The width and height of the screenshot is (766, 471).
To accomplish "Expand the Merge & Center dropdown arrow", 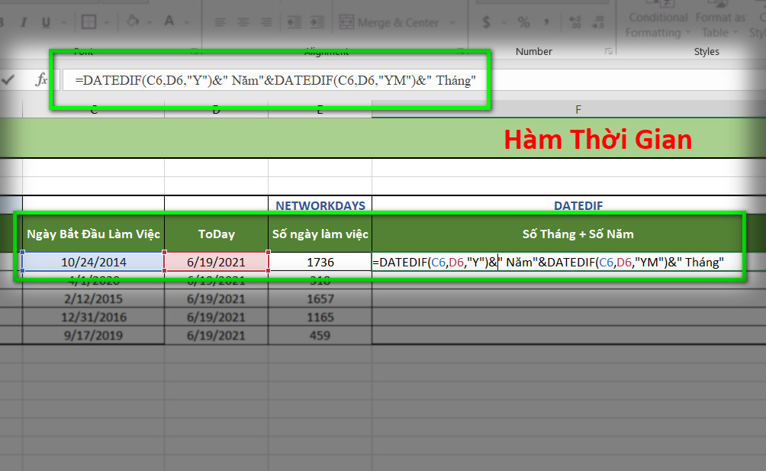I will tap(452, 22).
